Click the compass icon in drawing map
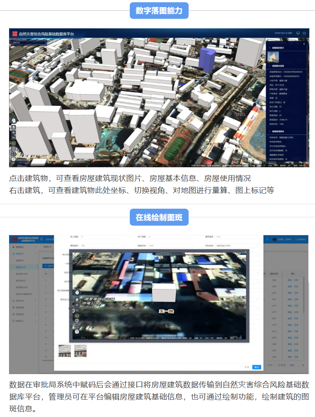 coord(77,292)
